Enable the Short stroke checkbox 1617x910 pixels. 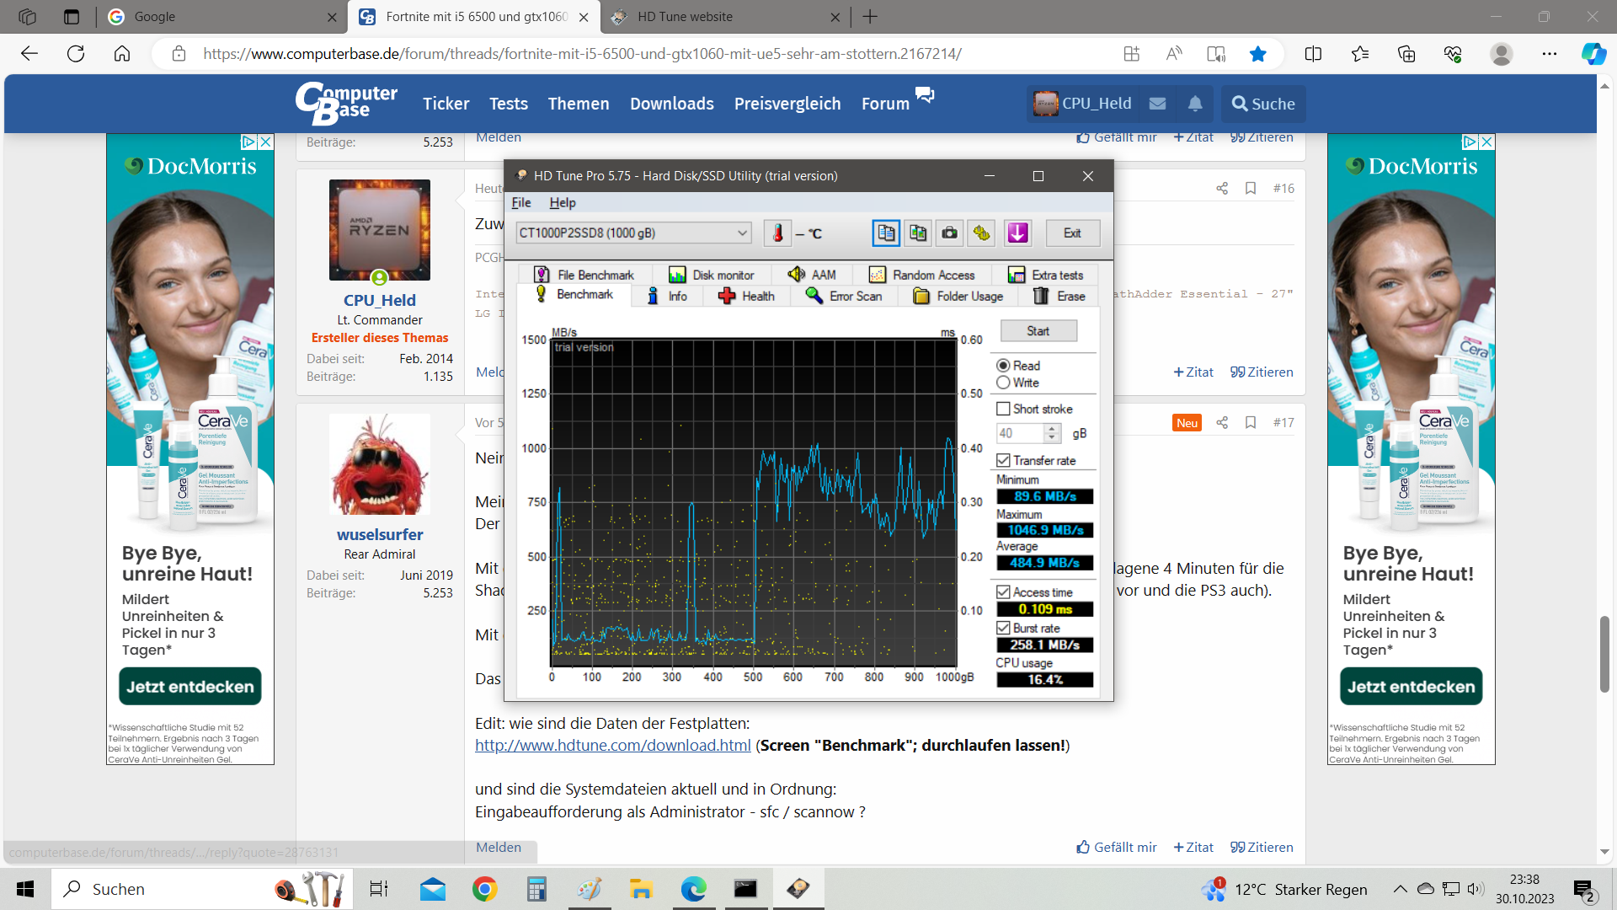click(x=1003, y=409)
